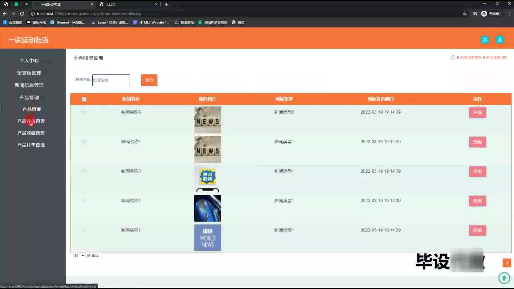
Task: Open a new browser tab with plus
Action: (x=167, y=4)
